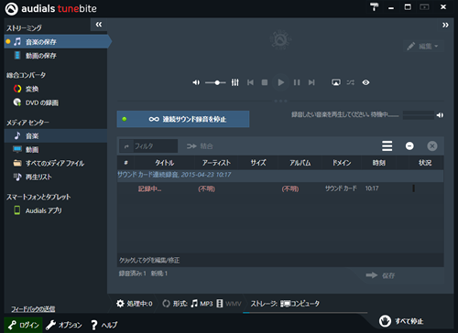458x333 pixels.
Task: Stop continuous sound recording button
Action: [x=183, y=119]
